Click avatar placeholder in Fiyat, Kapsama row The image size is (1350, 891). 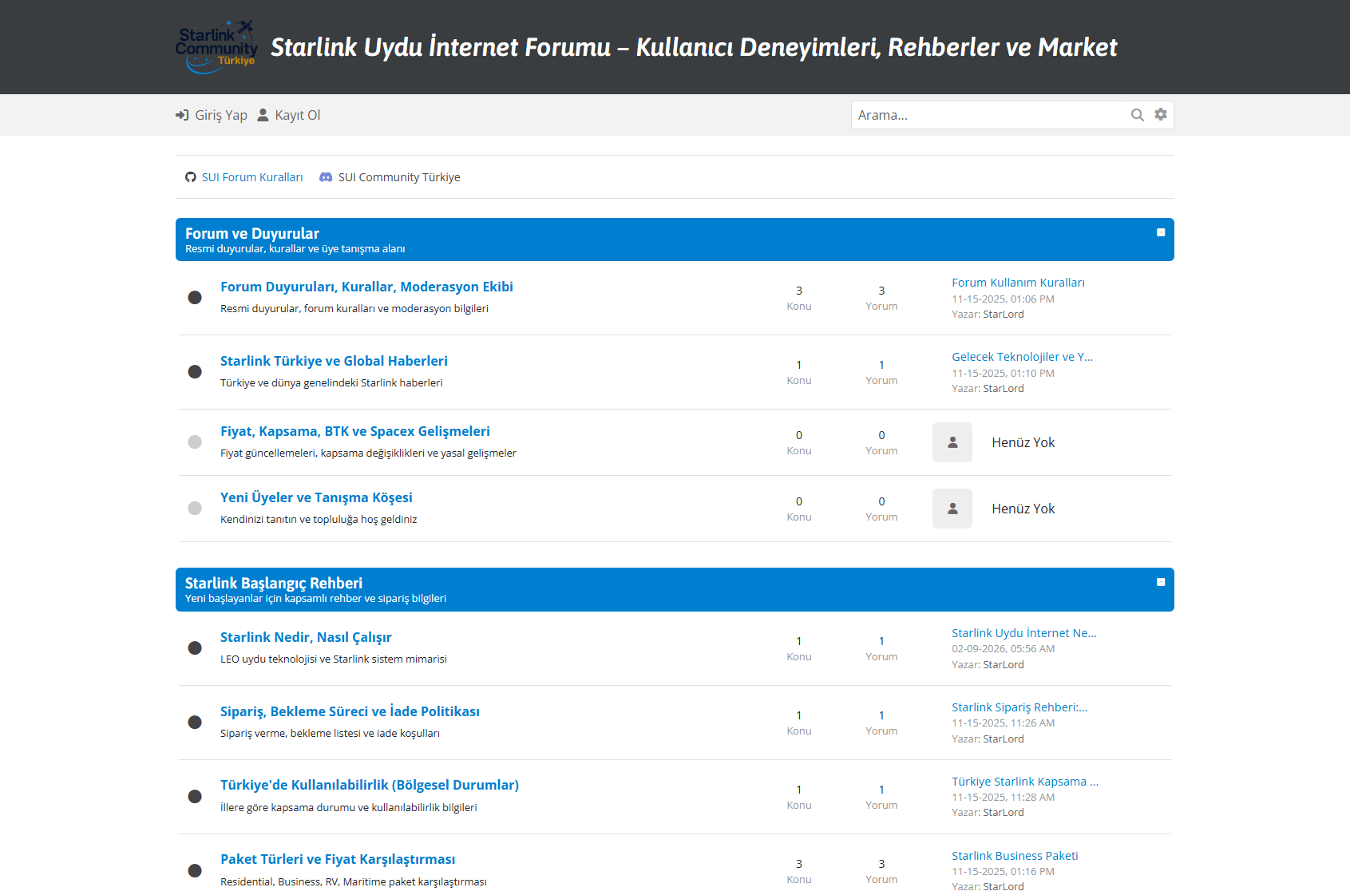click(952, 442)
